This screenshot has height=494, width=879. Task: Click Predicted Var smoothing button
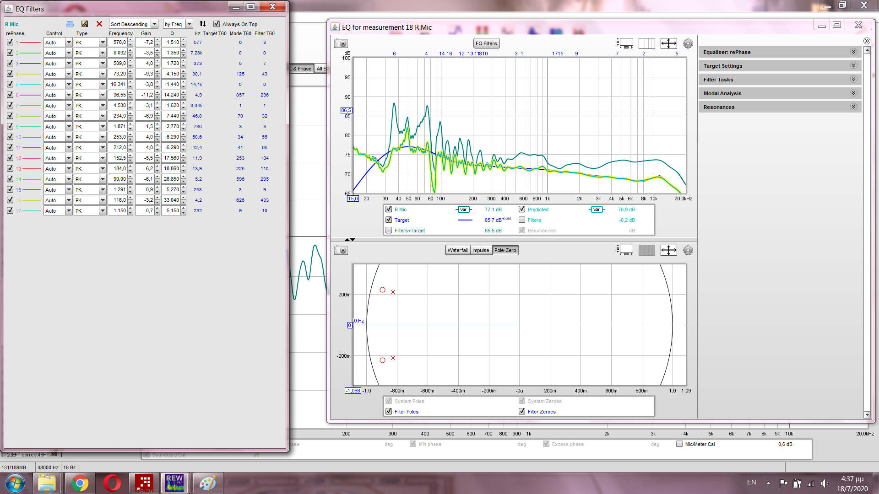[597, 209]
